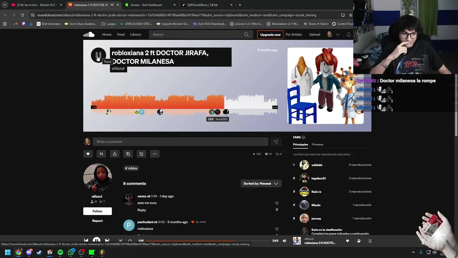Click the FANS info icon
Image resolution: width=458 pixels, height=258 pixels.
303,137
